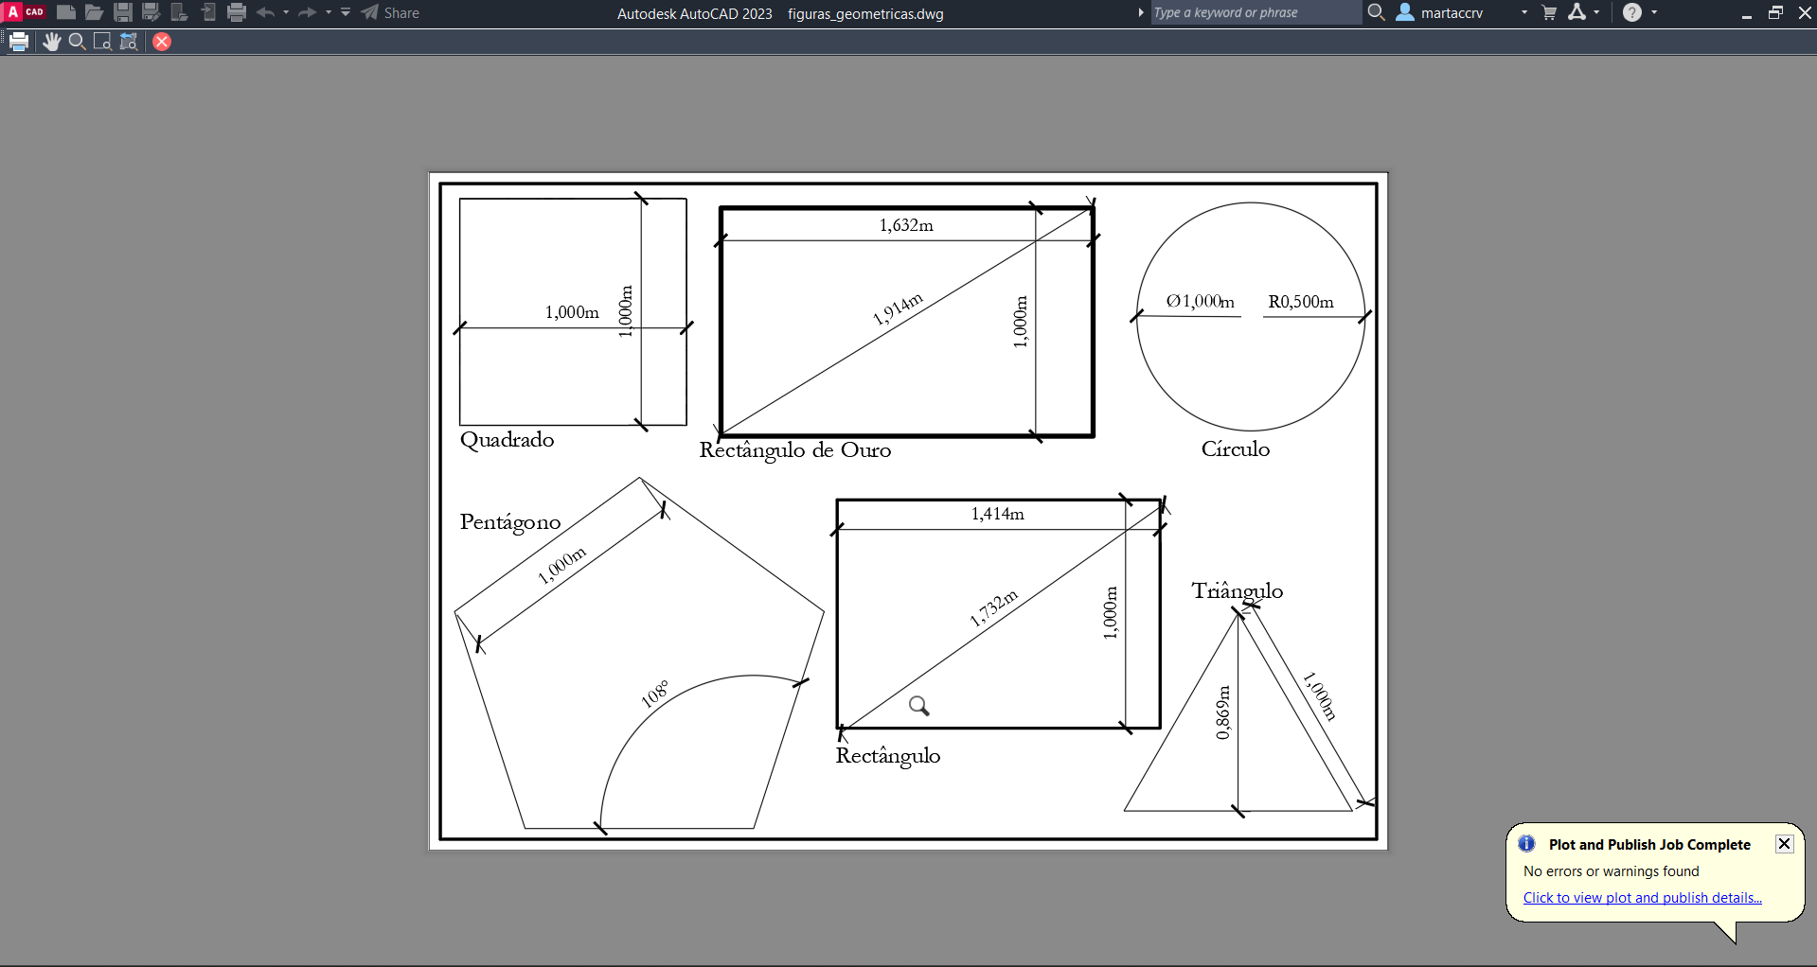
Task: Click the "Círculo" label in the drawing
Action: pyautogui.click(x=1236, y=449)
